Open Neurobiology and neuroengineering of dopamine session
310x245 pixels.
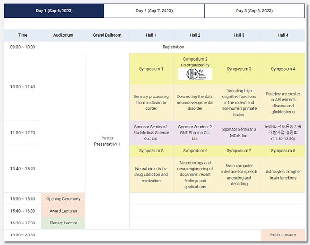click(x=195, y=175)
